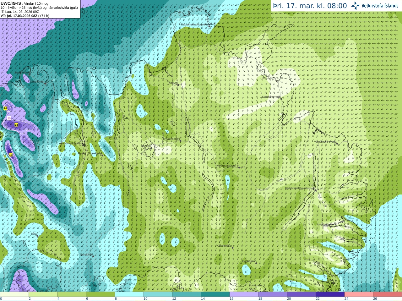Select the 24–26 m/s pink legend swatch
Image resolution: width=402 pixels, height=301 pixels.
[x=359, y=294]
